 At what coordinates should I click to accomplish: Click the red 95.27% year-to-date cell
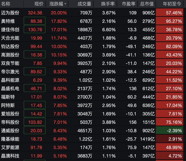tap(171, 21)
